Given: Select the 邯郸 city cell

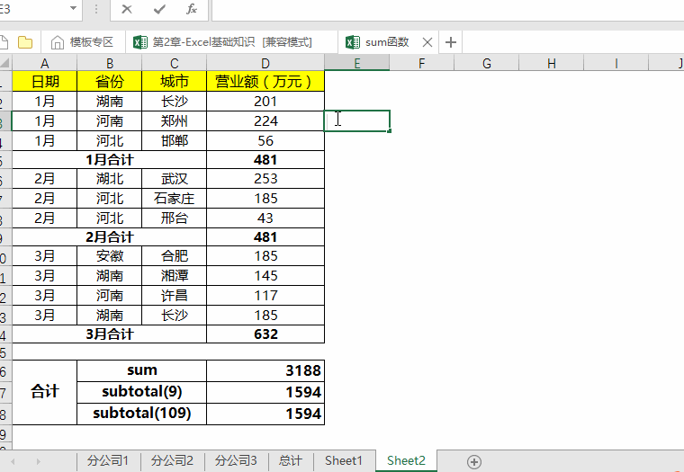Looking at the screenshot, I should coord(174,141).
